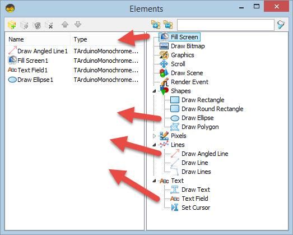Image resolution: width=293 pixels, height=235 pixels.
Task: Collapse the Lines tree group
Action: pyautogui.click(x=154, y=145)
